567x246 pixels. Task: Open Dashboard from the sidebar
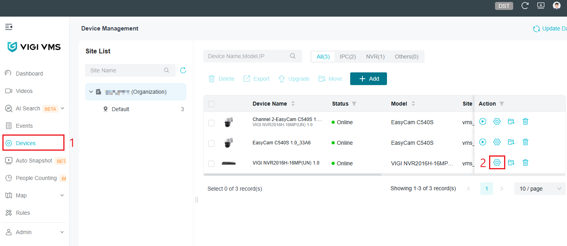[x=29, y=74]
